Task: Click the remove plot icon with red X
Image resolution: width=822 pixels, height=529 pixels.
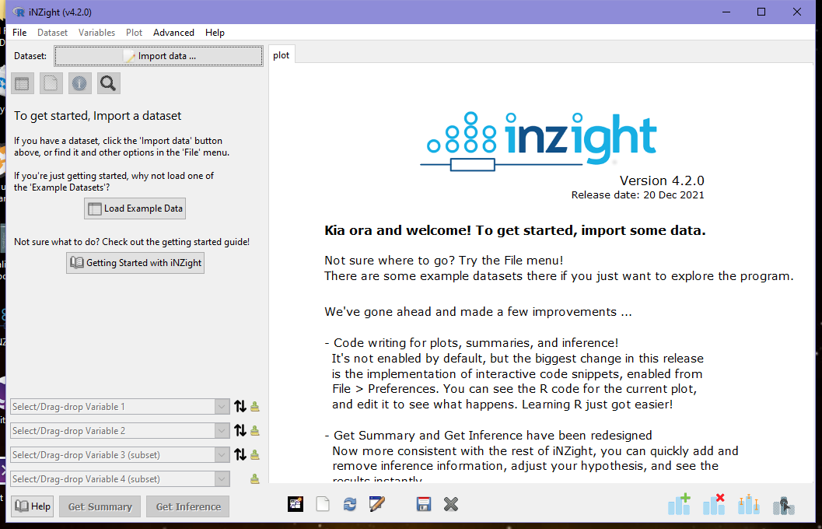Action: (x=713, y=504)
